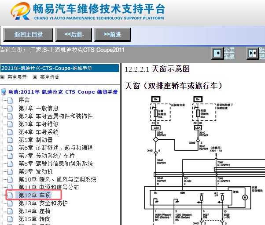Open 第10章 暖风、通风与空调系统

tap(58, 179)
